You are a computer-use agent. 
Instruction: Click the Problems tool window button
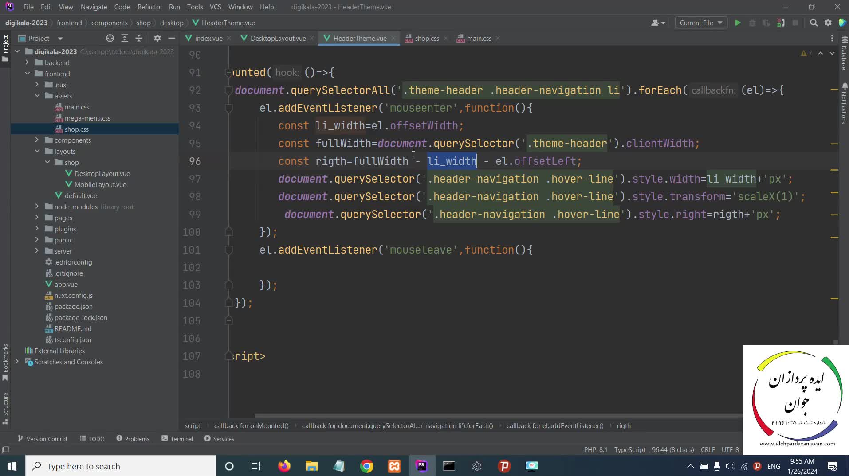click(133, 439)
